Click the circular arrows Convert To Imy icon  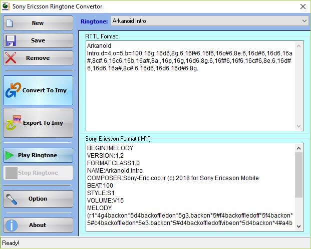click(x=14, y=90)
